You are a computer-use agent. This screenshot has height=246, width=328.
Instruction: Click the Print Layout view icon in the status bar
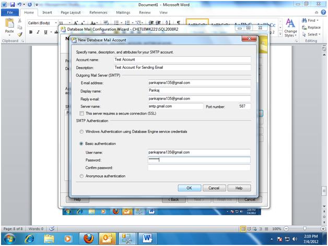243,229
